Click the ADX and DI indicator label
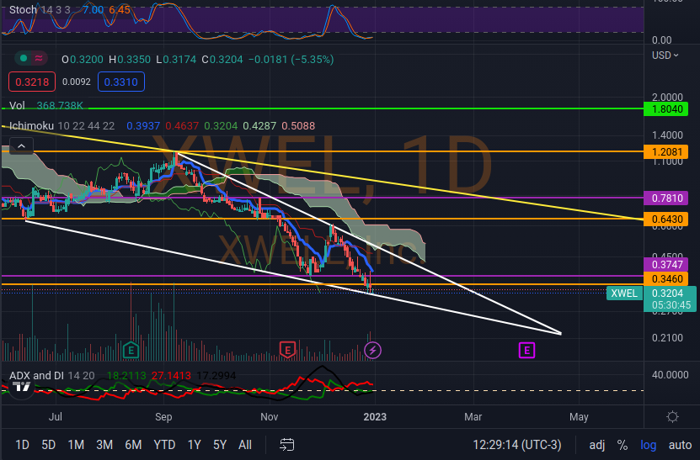The width and height of the screenshot is (700, 460). pyautogui.click(x=36, y=375)
